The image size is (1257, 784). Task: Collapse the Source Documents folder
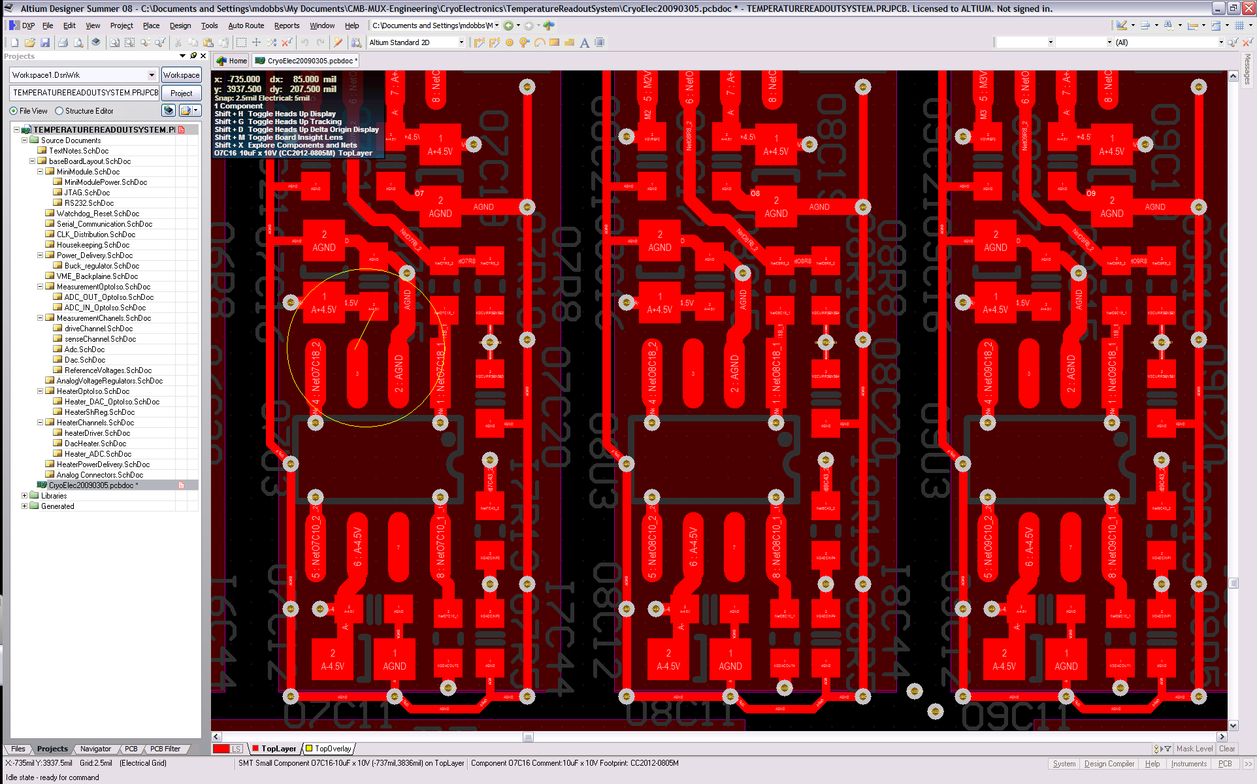(x=24, y=140)
